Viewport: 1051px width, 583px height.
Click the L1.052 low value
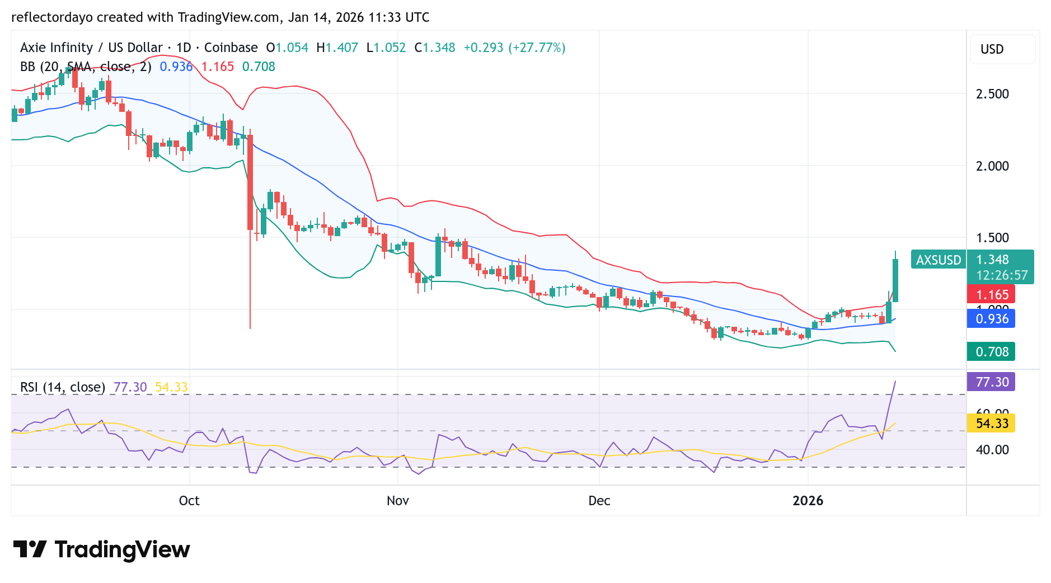pyautogui.click(x=386, y=48)
